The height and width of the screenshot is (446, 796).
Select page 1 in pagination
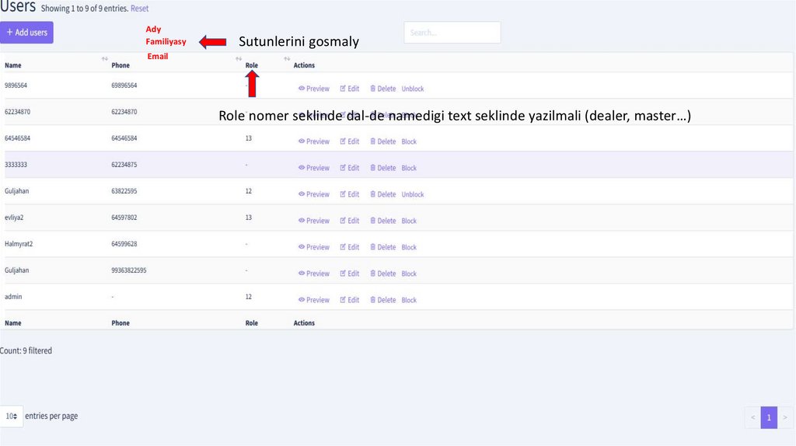click(769, 417)
